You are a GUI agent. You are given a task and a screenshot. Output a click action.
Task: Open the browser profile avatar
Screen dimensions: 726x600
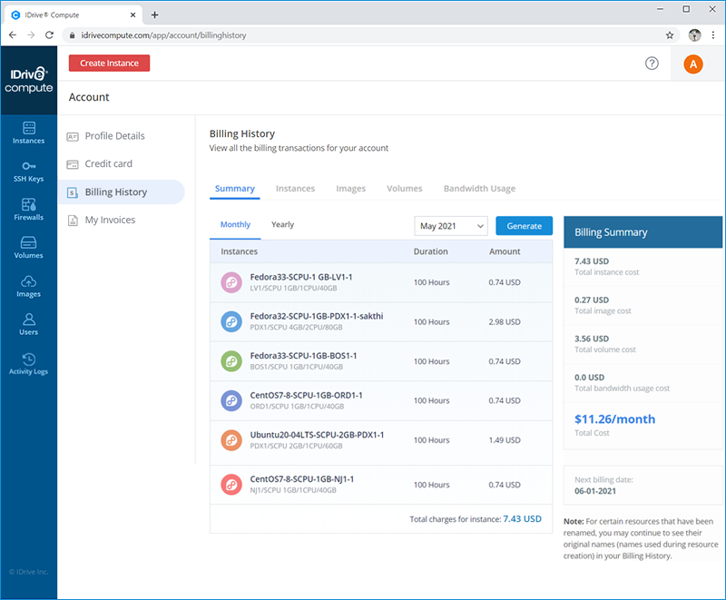coord(694,35)
